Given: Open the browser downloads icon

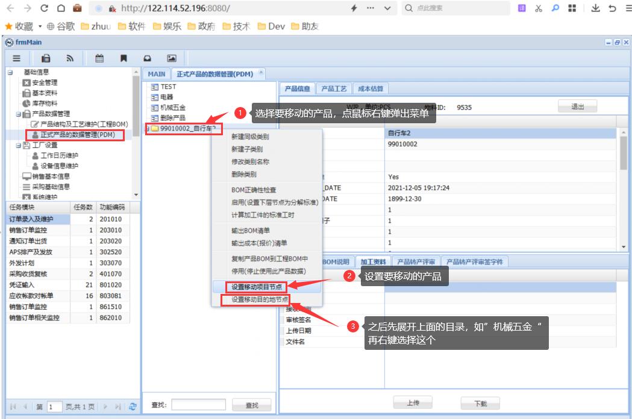Looking at the screenshot, I should (595, 8).
